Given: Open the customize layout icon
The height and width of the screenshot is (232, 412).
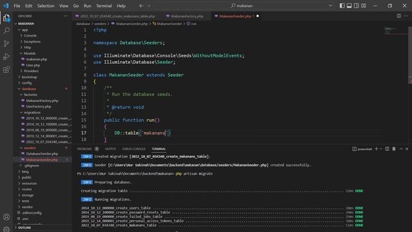Looking at the screenshot, I should click(363, 6).
